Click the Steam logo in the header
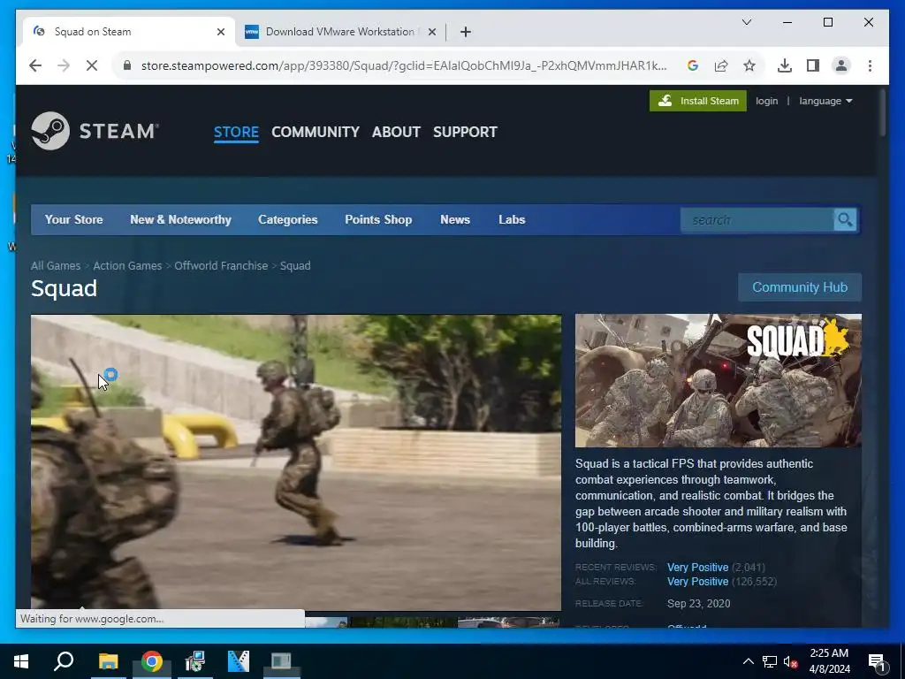 [95, 131]
